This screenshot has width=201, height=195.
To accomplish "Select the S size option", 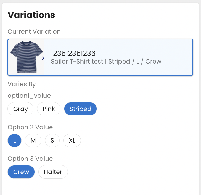I will [x=52, y=140].
